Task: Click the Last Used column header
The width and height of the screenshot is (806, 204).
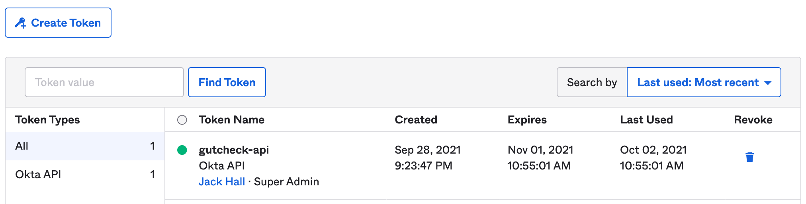Action: (x=646, y=120)
